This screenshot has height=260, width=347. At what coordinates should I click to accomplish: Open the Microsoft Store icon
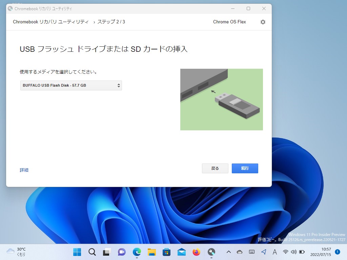(x=166, y=252)
